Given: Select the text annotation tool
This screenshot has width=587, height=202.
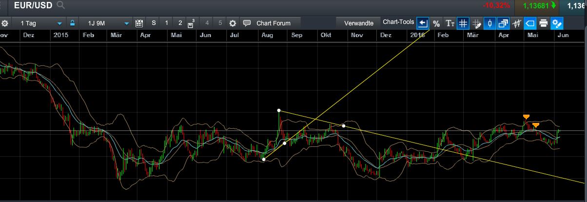Looking at the screenshot, I should pos(450,23).
